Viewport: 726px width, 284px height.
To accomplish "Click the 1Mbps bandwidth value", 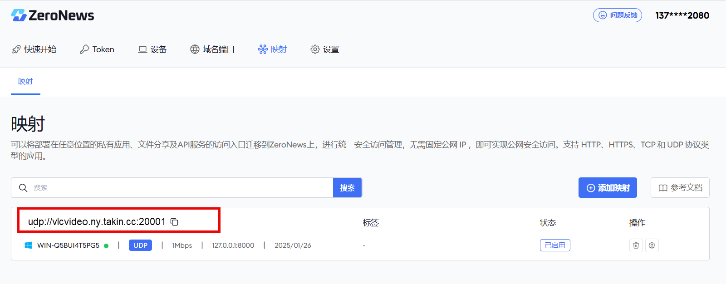I will pyautogui.click(x=182, y=245).
